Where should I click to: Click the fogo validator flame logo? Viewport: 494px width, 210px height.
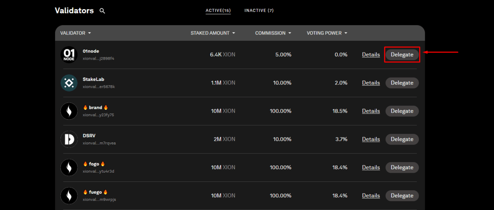69,167
